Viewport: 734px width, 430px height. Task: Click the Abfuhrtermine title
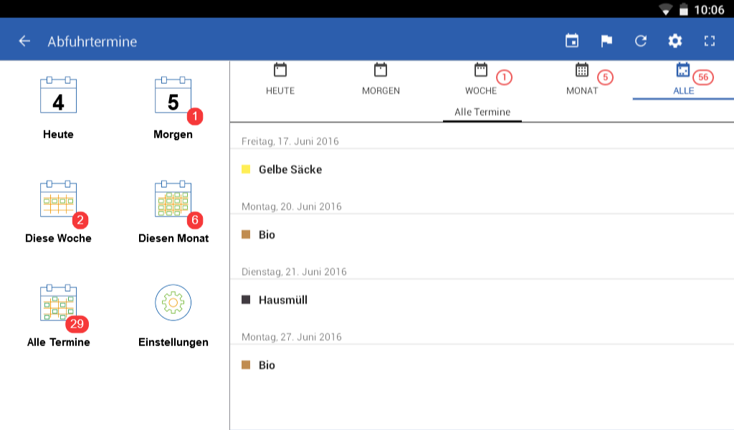click(92, 42)
